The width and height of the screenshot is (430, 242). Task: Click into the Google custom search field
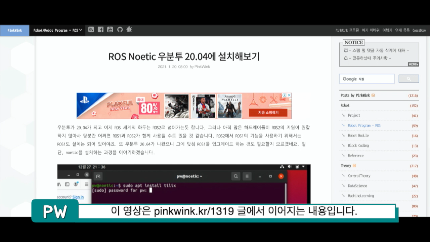tap(367, 79)
